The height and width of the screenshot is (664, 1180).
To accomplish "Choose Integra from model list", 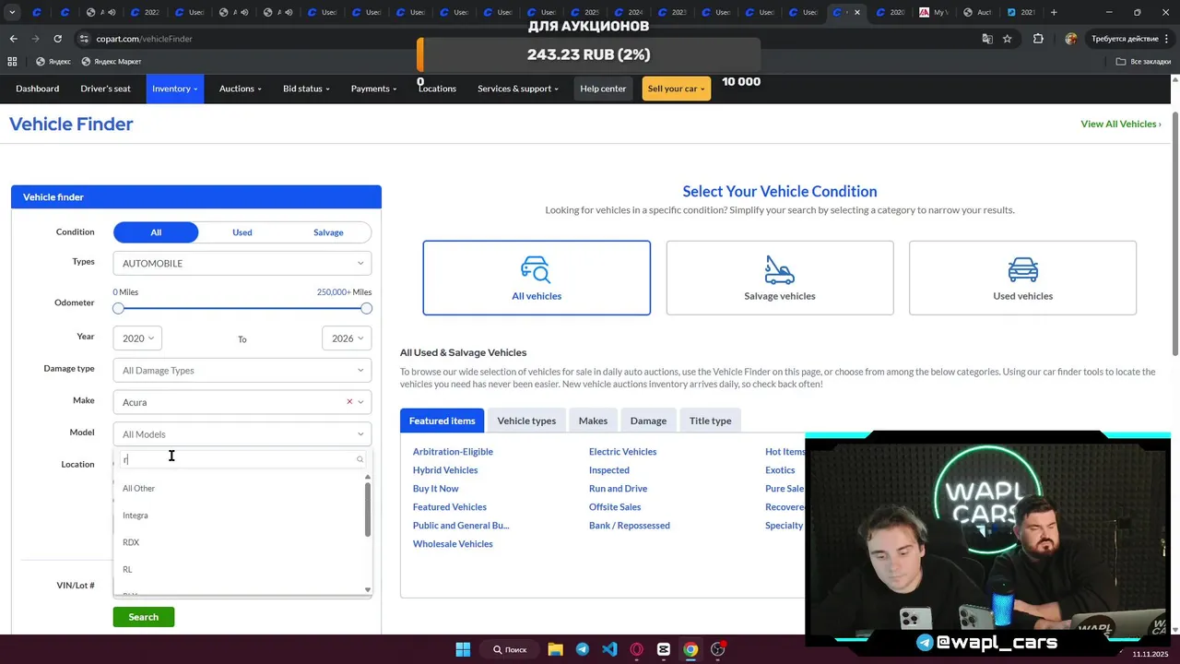I will [x=136, y=516].
